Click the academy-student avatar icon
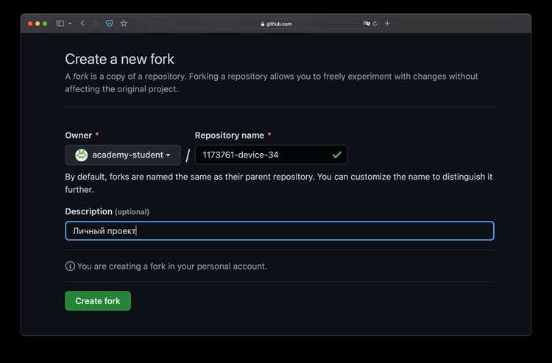This screenshot has width=552, height=363. [81, 155]
